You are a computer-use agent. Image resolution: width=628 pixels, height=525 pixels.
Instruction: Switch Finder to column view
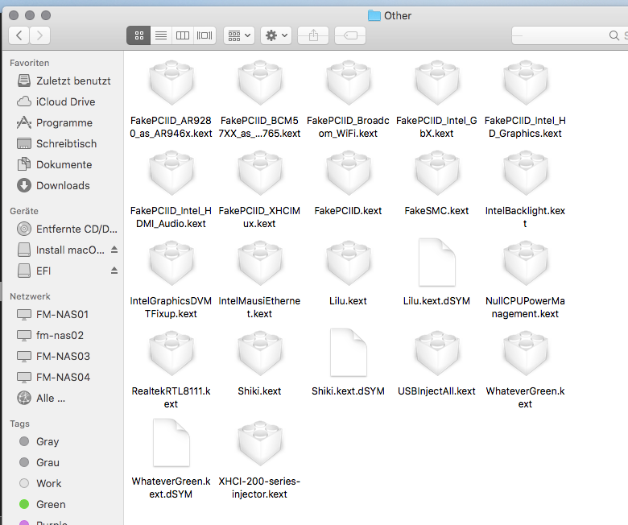click(183, 35)
